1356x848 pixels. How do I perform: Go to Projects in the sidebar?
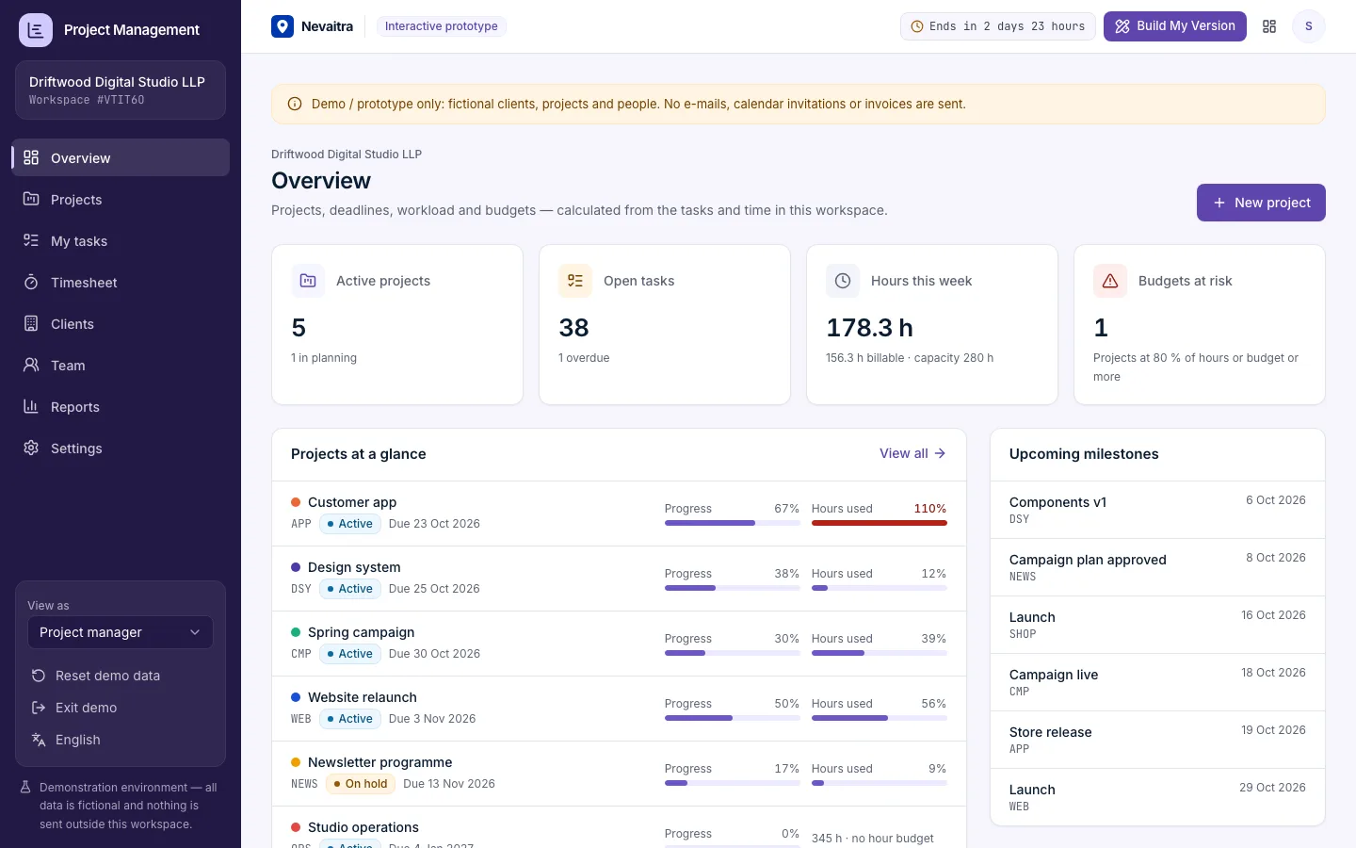click(x=121, y=199)
